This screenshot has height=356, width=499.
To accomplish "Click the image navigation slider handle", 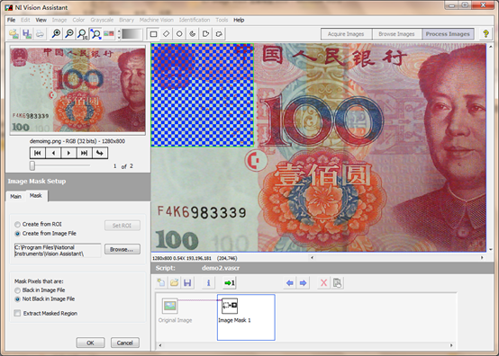I will point(32,165).
